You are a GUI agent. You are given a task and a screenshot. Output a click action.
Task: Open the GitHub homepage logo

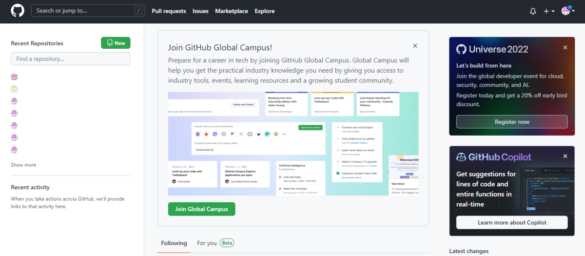(18, 11)
